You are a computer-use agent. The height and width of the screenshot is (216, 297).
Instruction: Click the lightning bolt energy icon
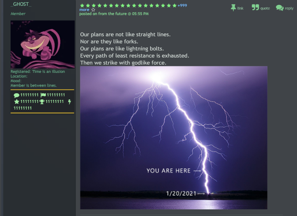(69, 102)
